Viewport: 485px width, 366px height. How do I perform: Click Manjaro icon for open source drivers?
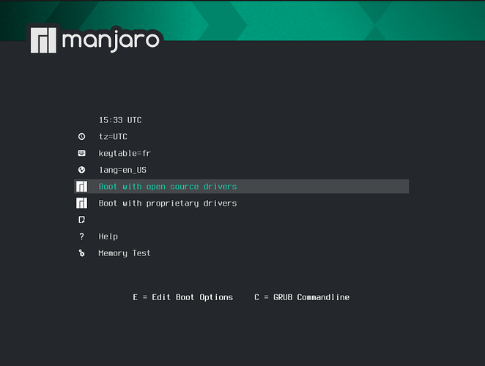coord(81,187)
